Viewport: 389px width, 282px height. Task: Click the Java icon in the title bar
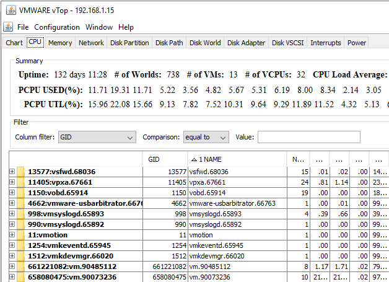11,11
